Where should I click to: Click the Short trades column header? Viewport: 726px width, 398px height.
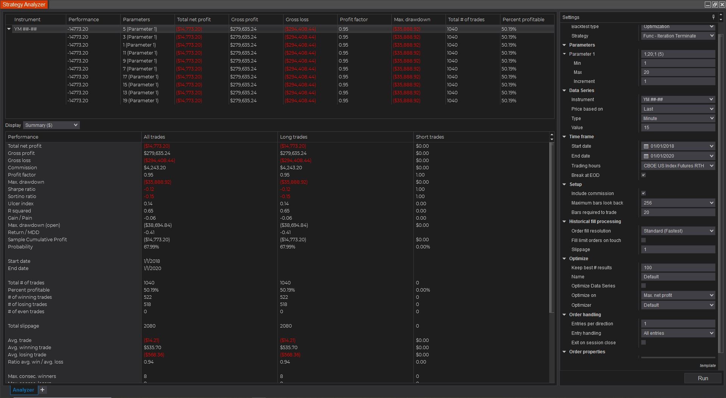(x=481, y=137)
